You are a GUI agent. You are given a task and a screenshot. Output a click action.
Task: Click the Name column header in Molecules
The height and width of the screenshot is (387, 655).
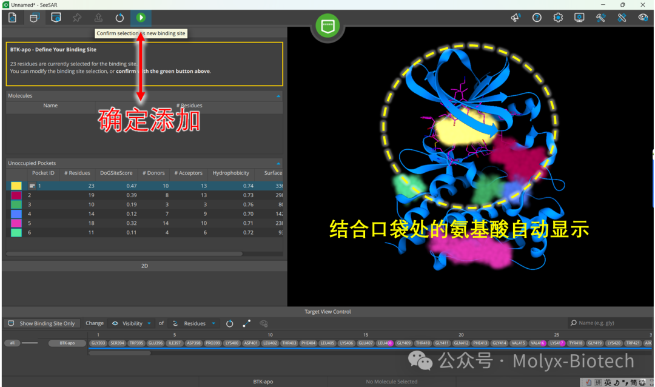[50, 106]
